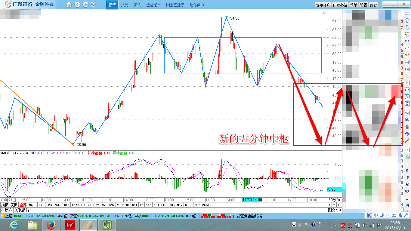Open Internet Explorer from the taskbar

click(x=14, y=225)
